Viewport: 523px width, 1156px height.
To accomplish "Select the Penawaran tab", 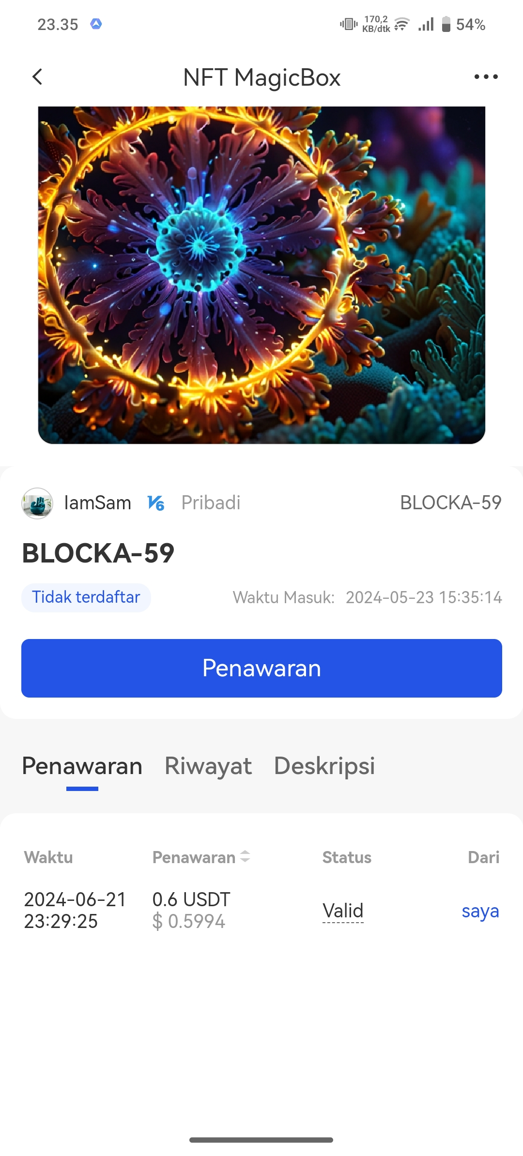I will [x=82, y=766].
